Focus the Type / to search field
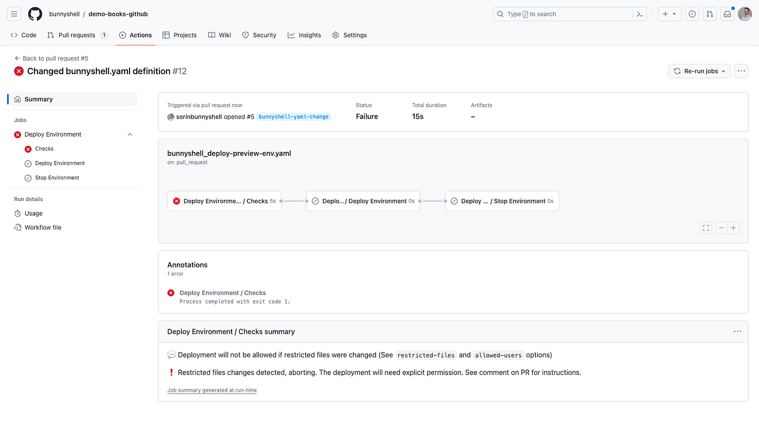 [570, 14]
